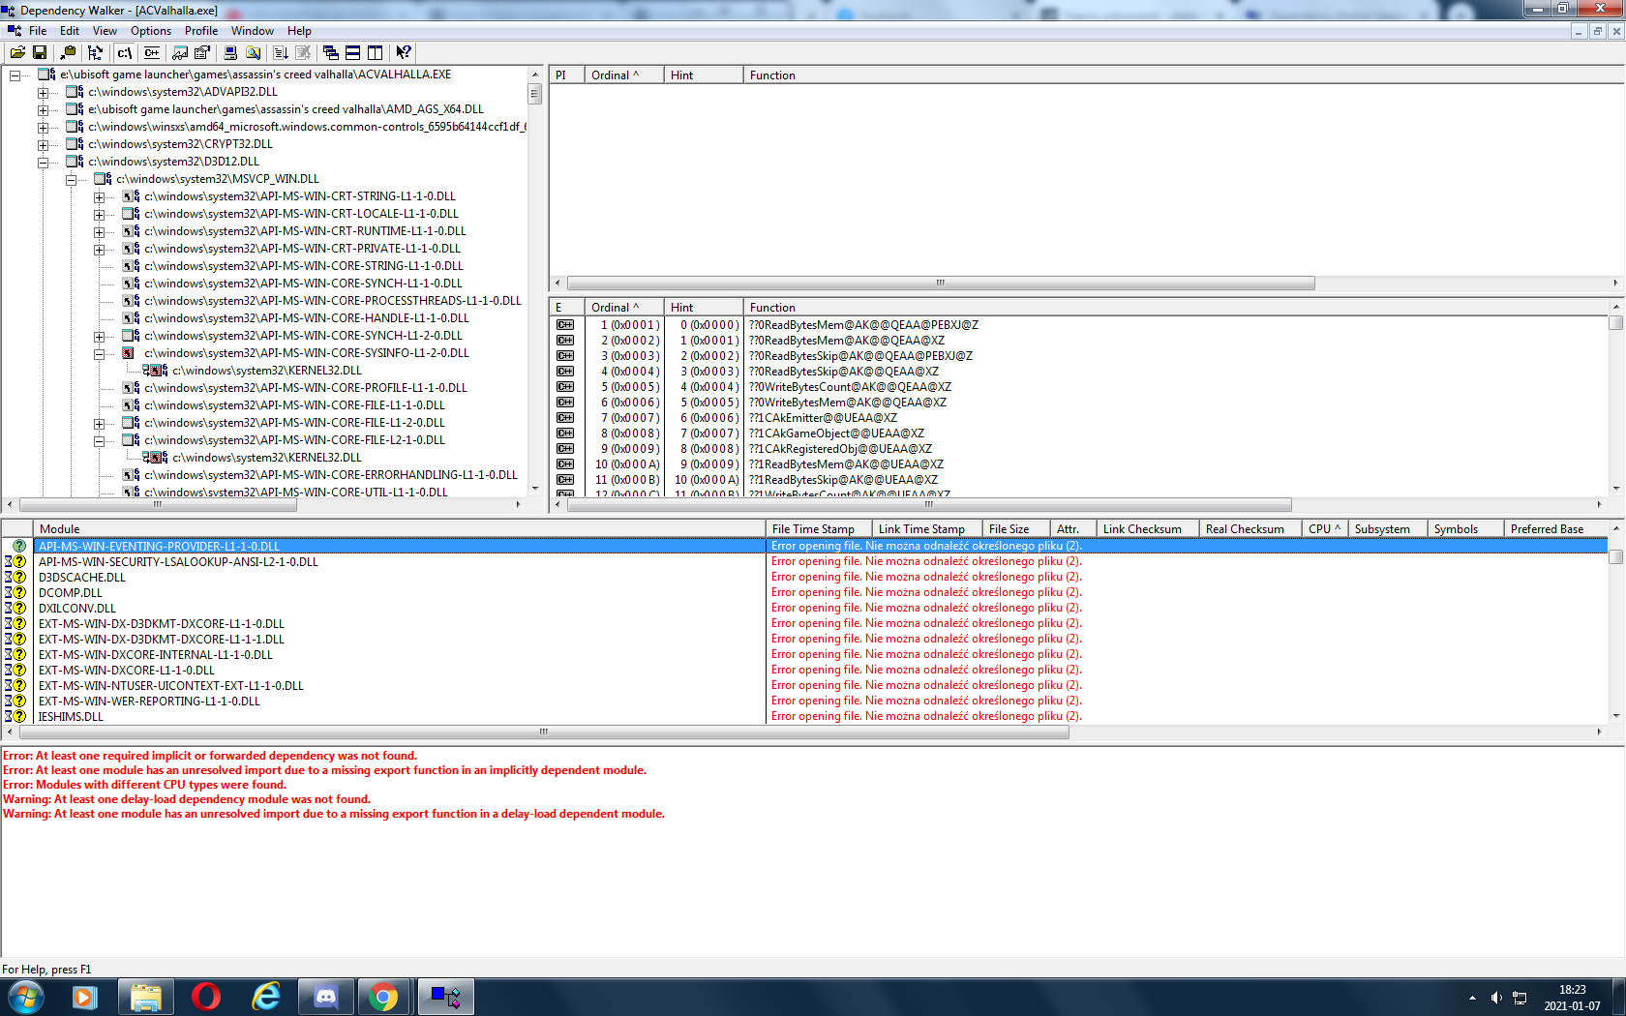Screen dimensions: 1626x1016
Task: Expand the AMD_AGS_X64.DLL tree node
Action: tap(43, 110)
